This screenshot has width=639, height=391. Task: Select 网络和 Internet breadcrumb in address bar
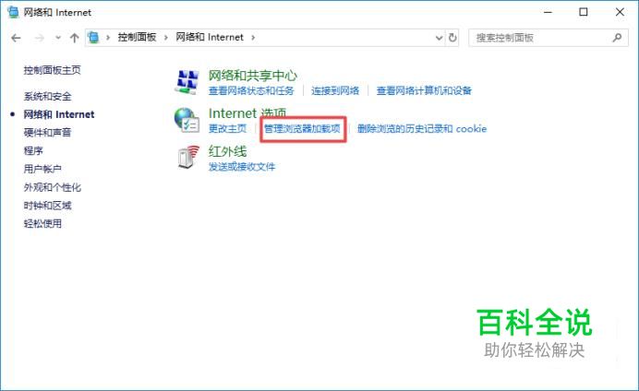tap(210, 38)
